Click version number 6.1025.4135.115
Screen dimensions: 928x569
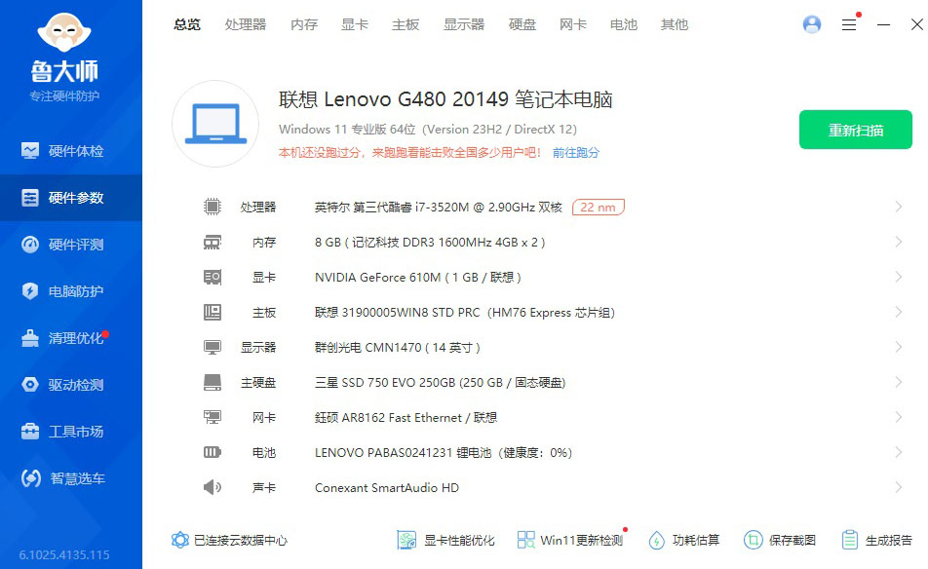click(x=64, y=554)
